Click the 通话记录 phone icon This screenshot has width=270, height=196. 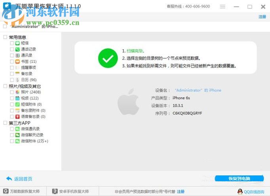point(17,49)
